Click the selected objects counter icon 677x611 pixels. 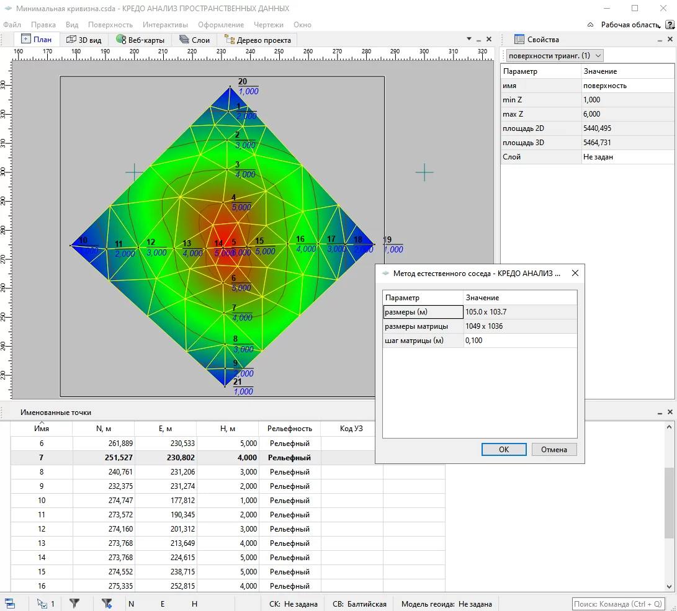tap(45, 603)
